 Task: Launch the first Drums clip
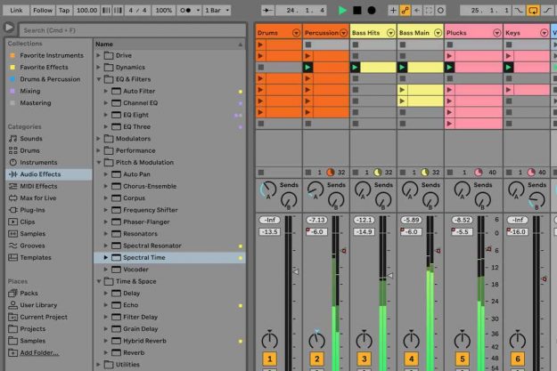click(x=260, y=44)
